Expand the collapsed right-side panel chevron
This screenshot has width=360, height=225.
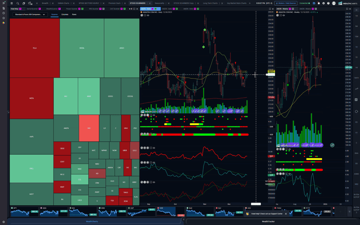356,10
